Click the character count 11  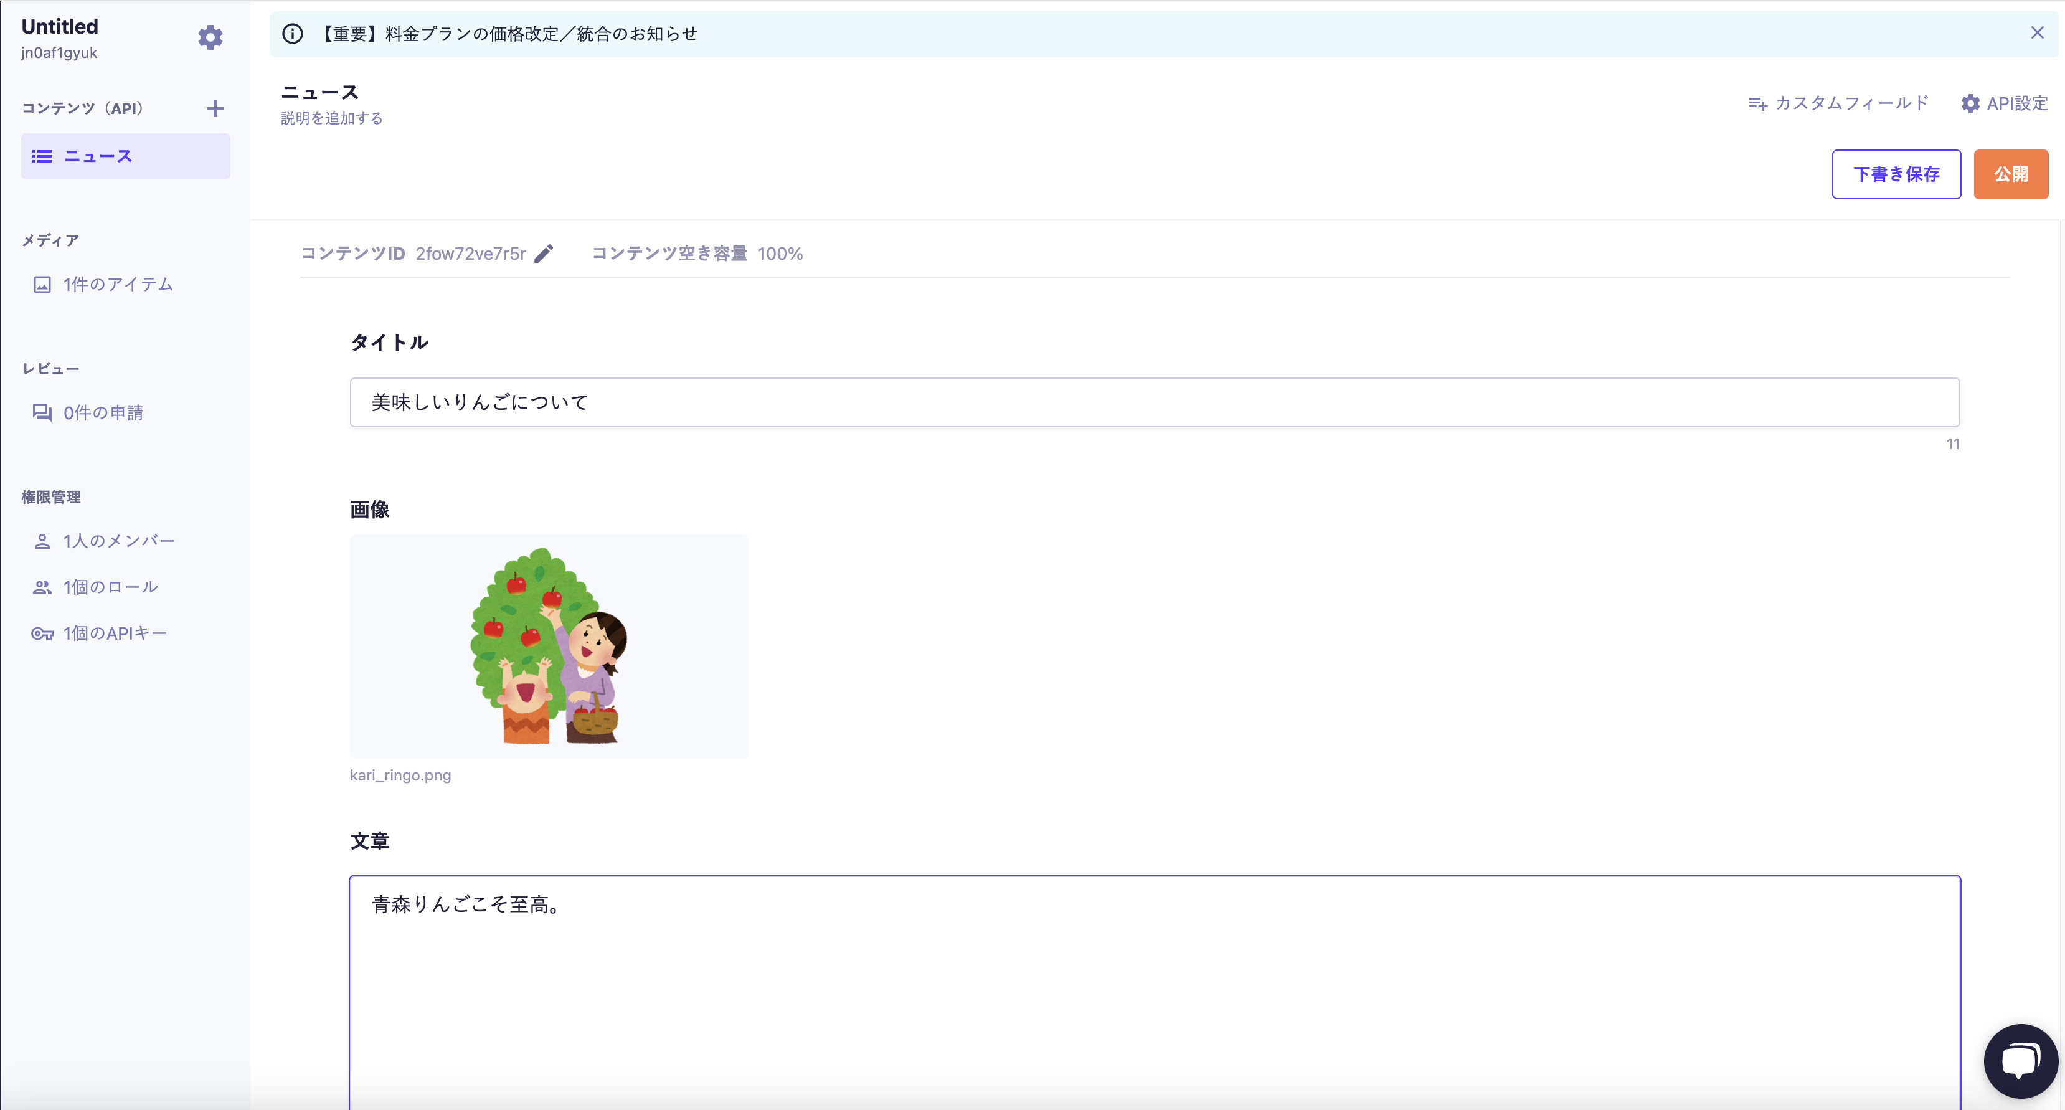tap(1953, 444)
